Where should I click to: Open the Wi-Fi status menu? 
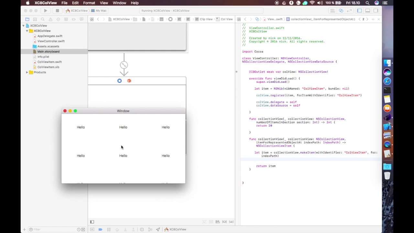pos(312,3)
